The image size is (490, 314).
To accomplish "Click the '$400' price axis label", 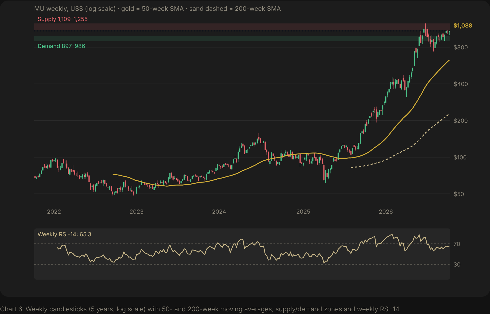I will 461,84.
